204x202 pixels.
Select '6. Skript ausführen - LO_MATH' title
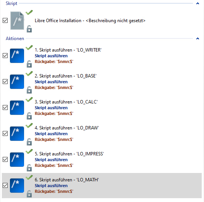[67, 180]
